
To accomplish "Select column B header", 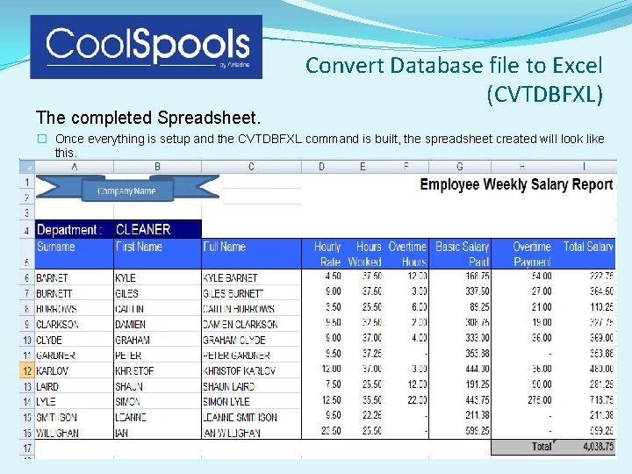I will click(x=158, y=167).
